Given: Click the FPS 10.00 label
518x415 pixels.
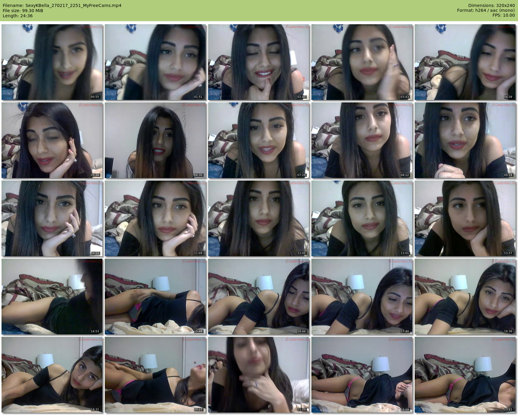Looking at the screenshot, I should point(503,15).
